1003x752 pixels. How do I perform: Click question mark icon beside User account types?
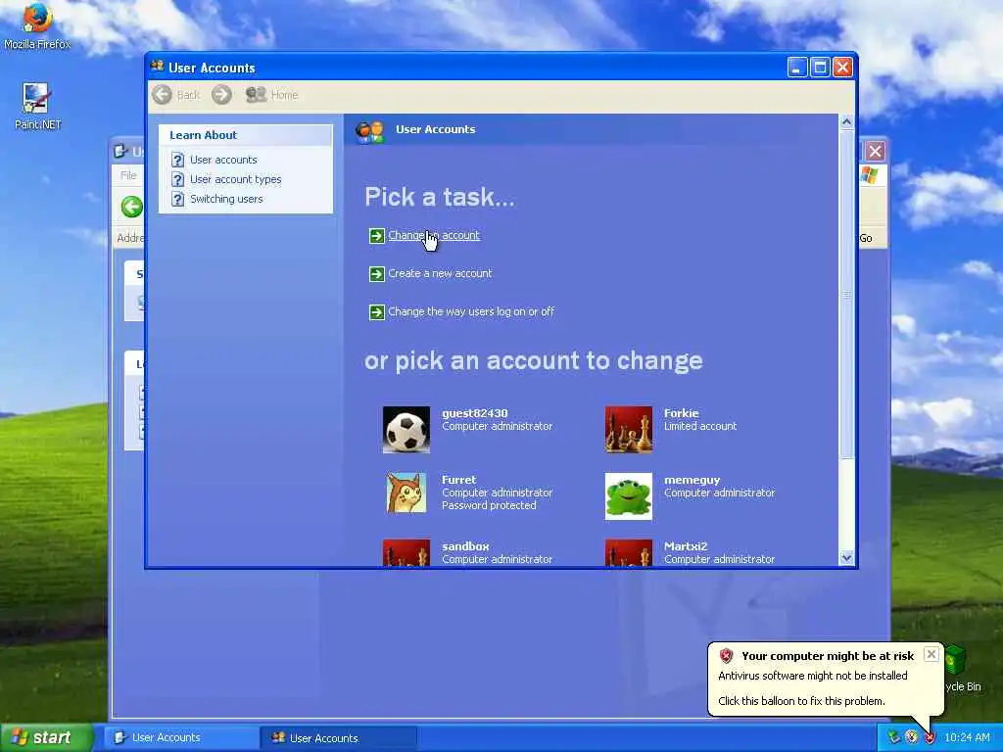tap(178, 180)
